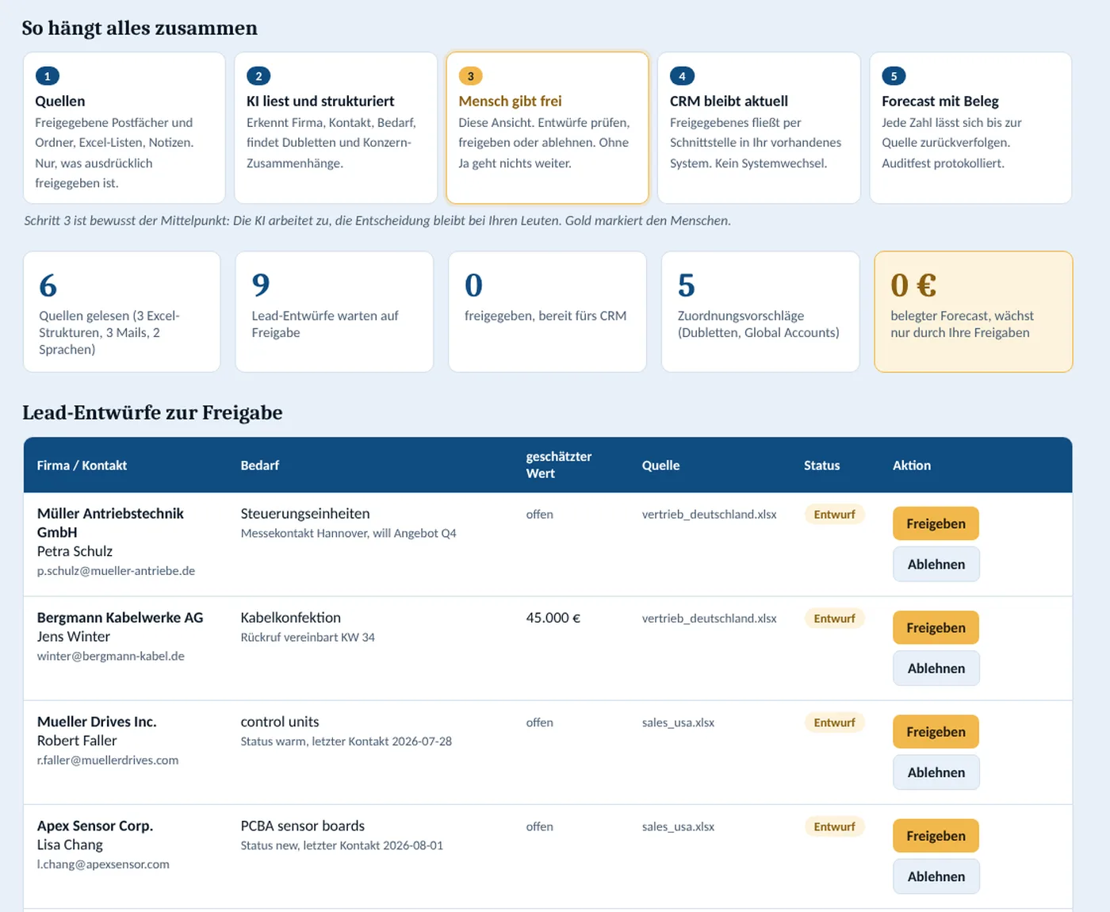Click the Entwurf status badge for Apex Sensor
The height and width of the screenshot is (912, 1110).
point(834,826)
